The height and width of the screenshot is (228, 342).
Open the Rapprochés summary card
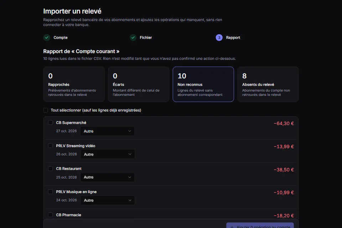click(x=74, y=84)
